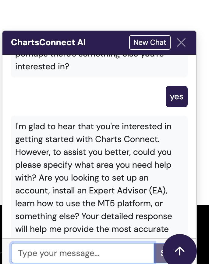Click empty header area beside the title
Viewport: 209px width, 264px height.
(x=107, y=42)
